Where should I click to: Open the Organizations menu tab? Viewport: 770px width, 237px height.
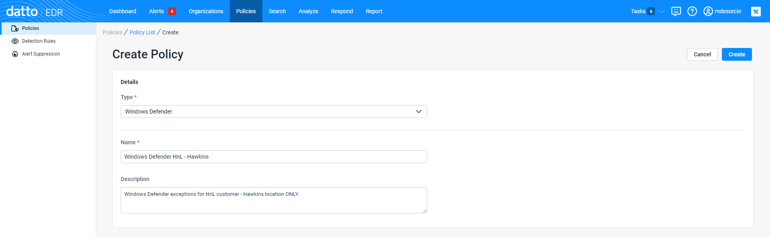[206, 11]
